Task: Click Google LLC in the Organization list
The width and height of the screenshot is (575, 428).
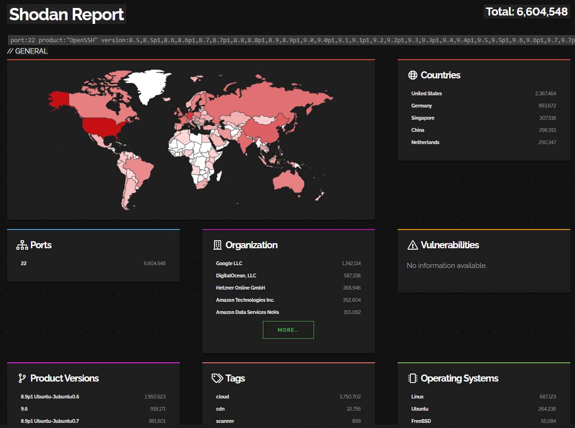Action: [x=229, y=263]
